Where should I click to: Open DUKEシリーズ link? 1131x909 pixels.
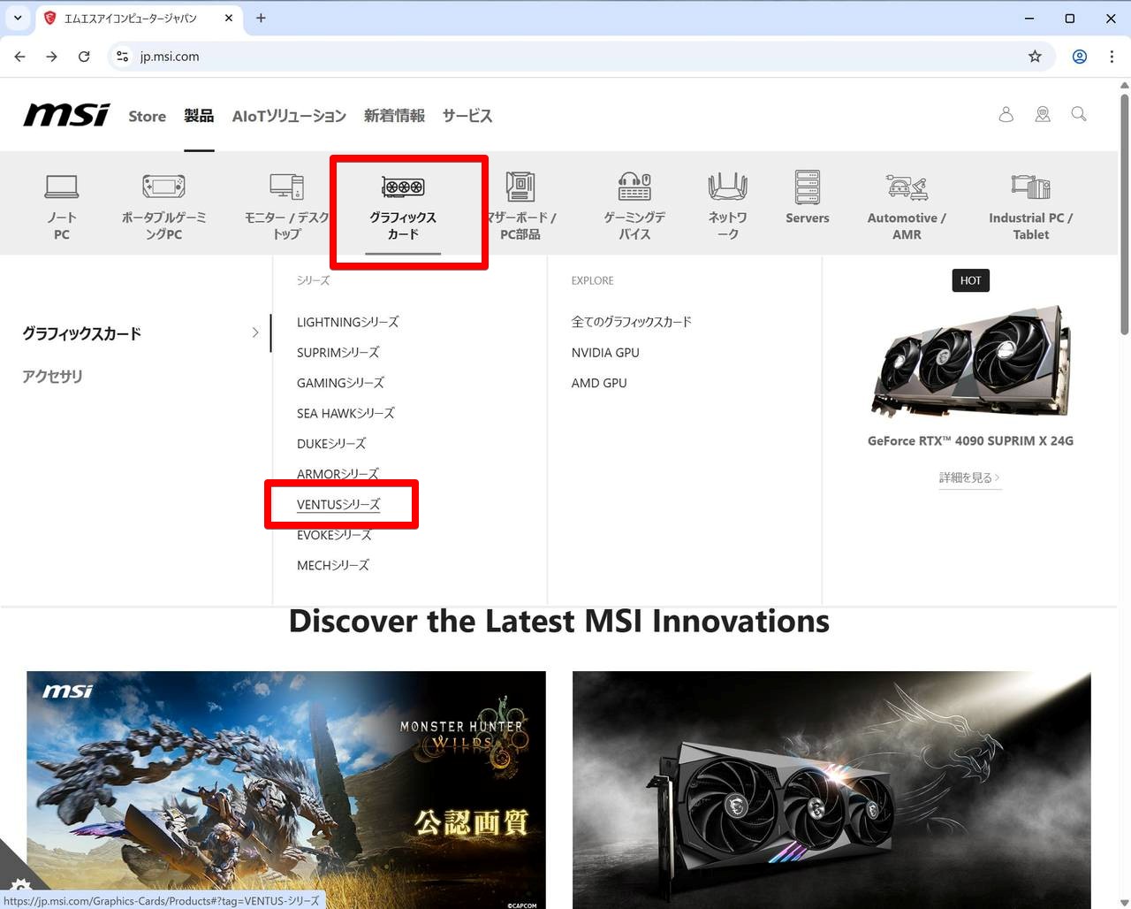click(330, 443)
